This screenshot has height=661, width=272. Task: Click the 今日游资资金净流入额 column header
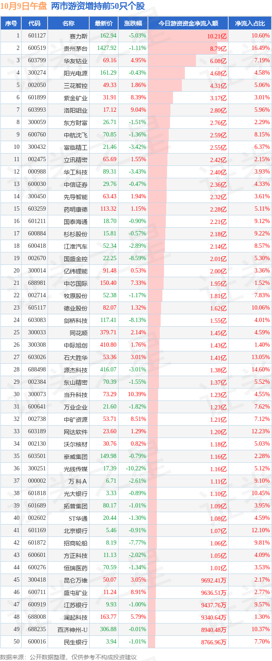188,23
